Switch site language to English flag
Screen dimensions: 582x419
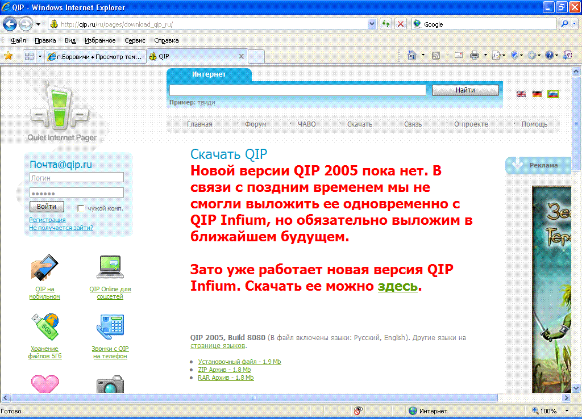click(521, 94)
